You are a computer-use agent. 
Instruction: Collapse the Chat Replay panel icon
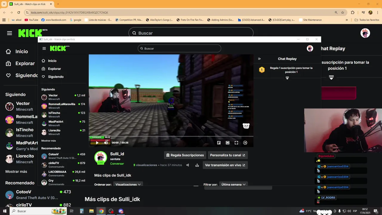coord(259,59)
